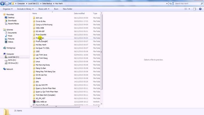The height and width of the screenshot is (115, 204).
Task: Select Homegroup in navigation pane
Action: point(11,48)
